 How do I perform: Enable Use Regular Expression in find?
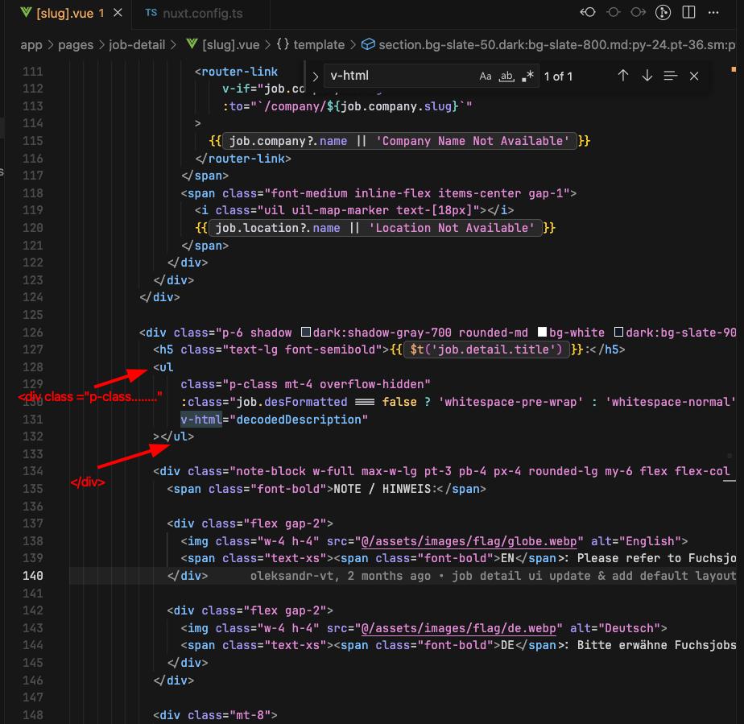[x=527, y=77]
